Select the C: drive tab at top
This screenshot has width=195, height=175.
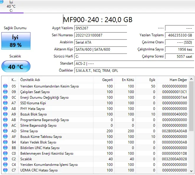coord(11,6)
